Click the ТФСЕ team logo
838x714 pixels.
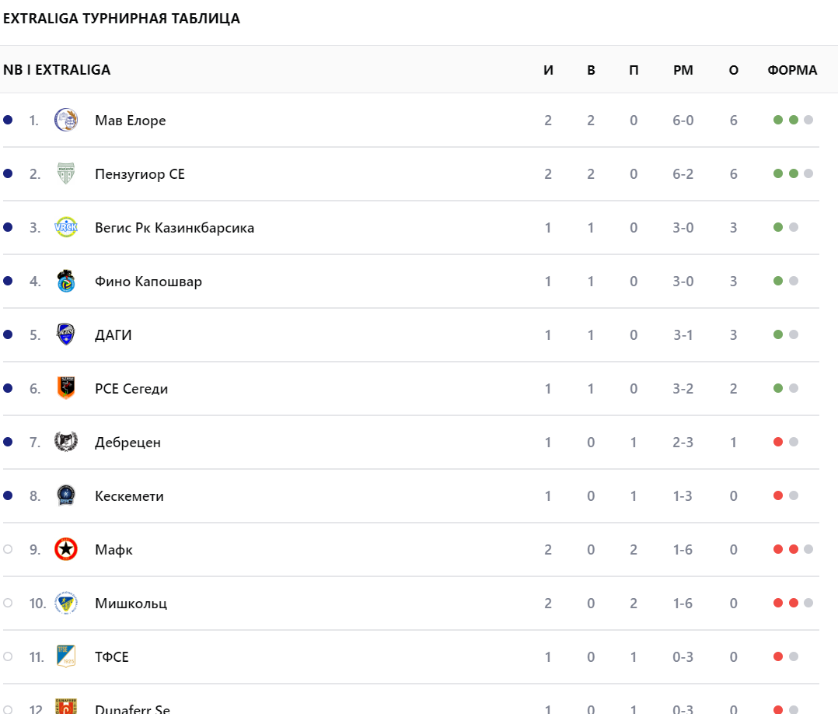[66, 656]
